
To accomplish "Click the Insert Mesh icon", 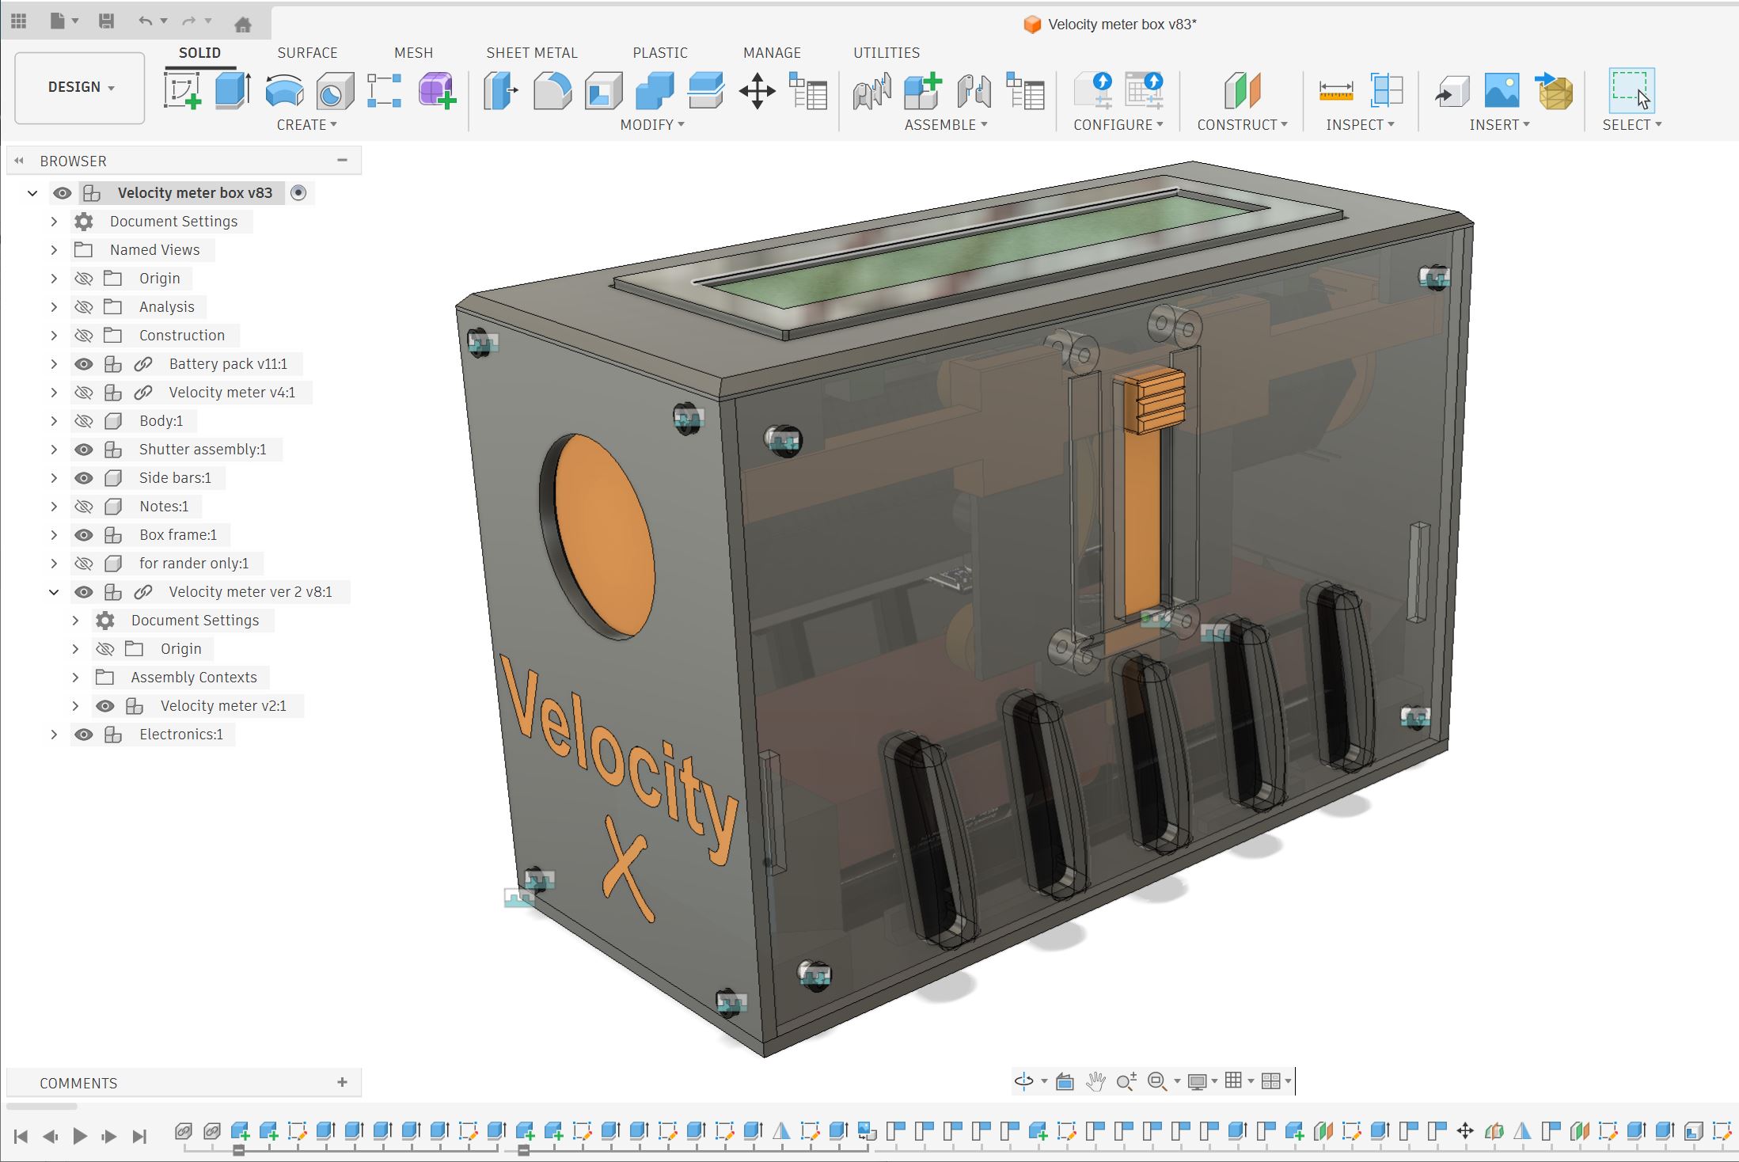I will tap(1554, 91).
